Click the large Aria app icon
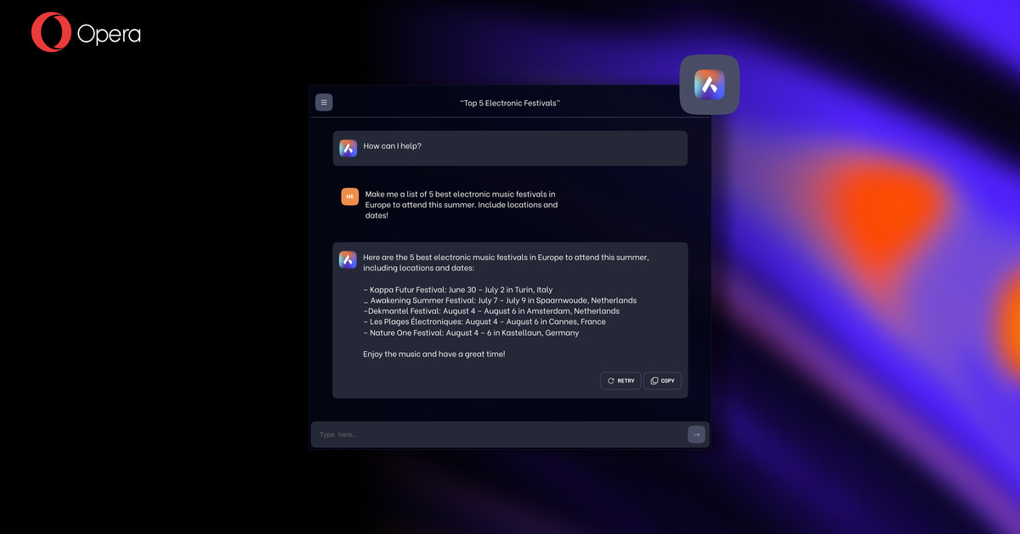This screenshot has height=534, width=1020. 710,85
